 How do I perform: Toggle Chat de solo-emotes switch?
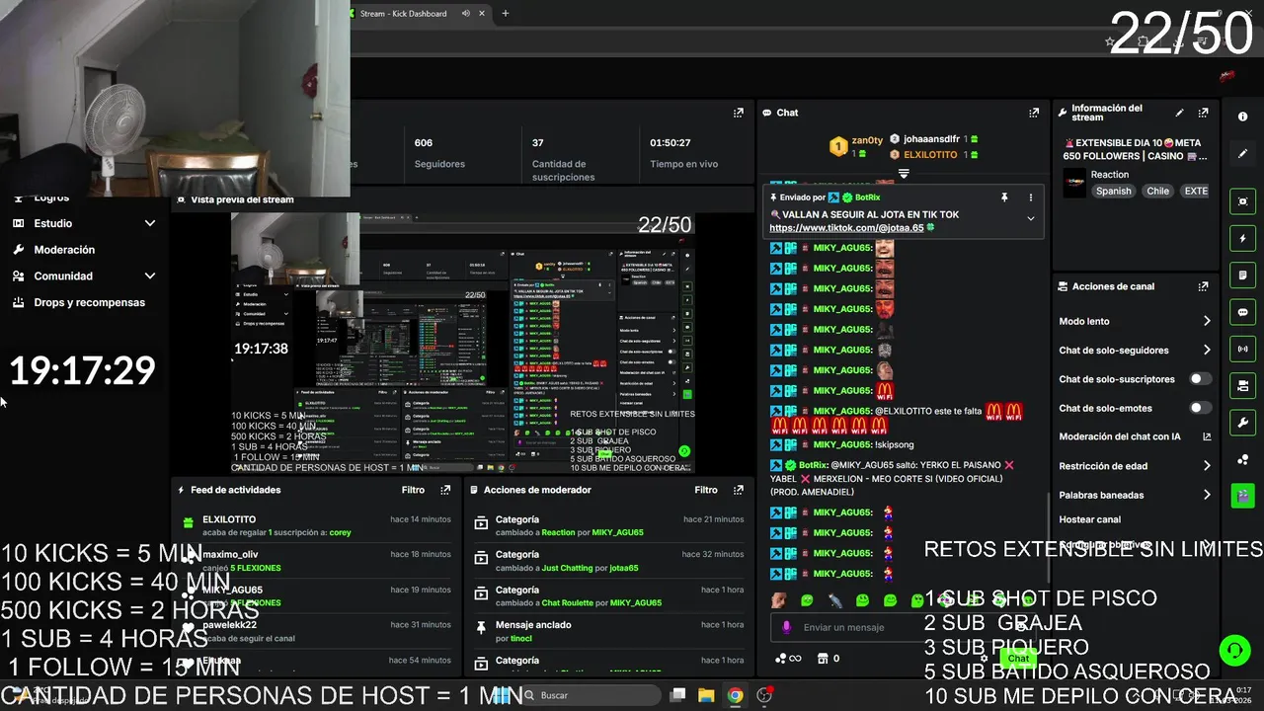[x=1200, y=408]
